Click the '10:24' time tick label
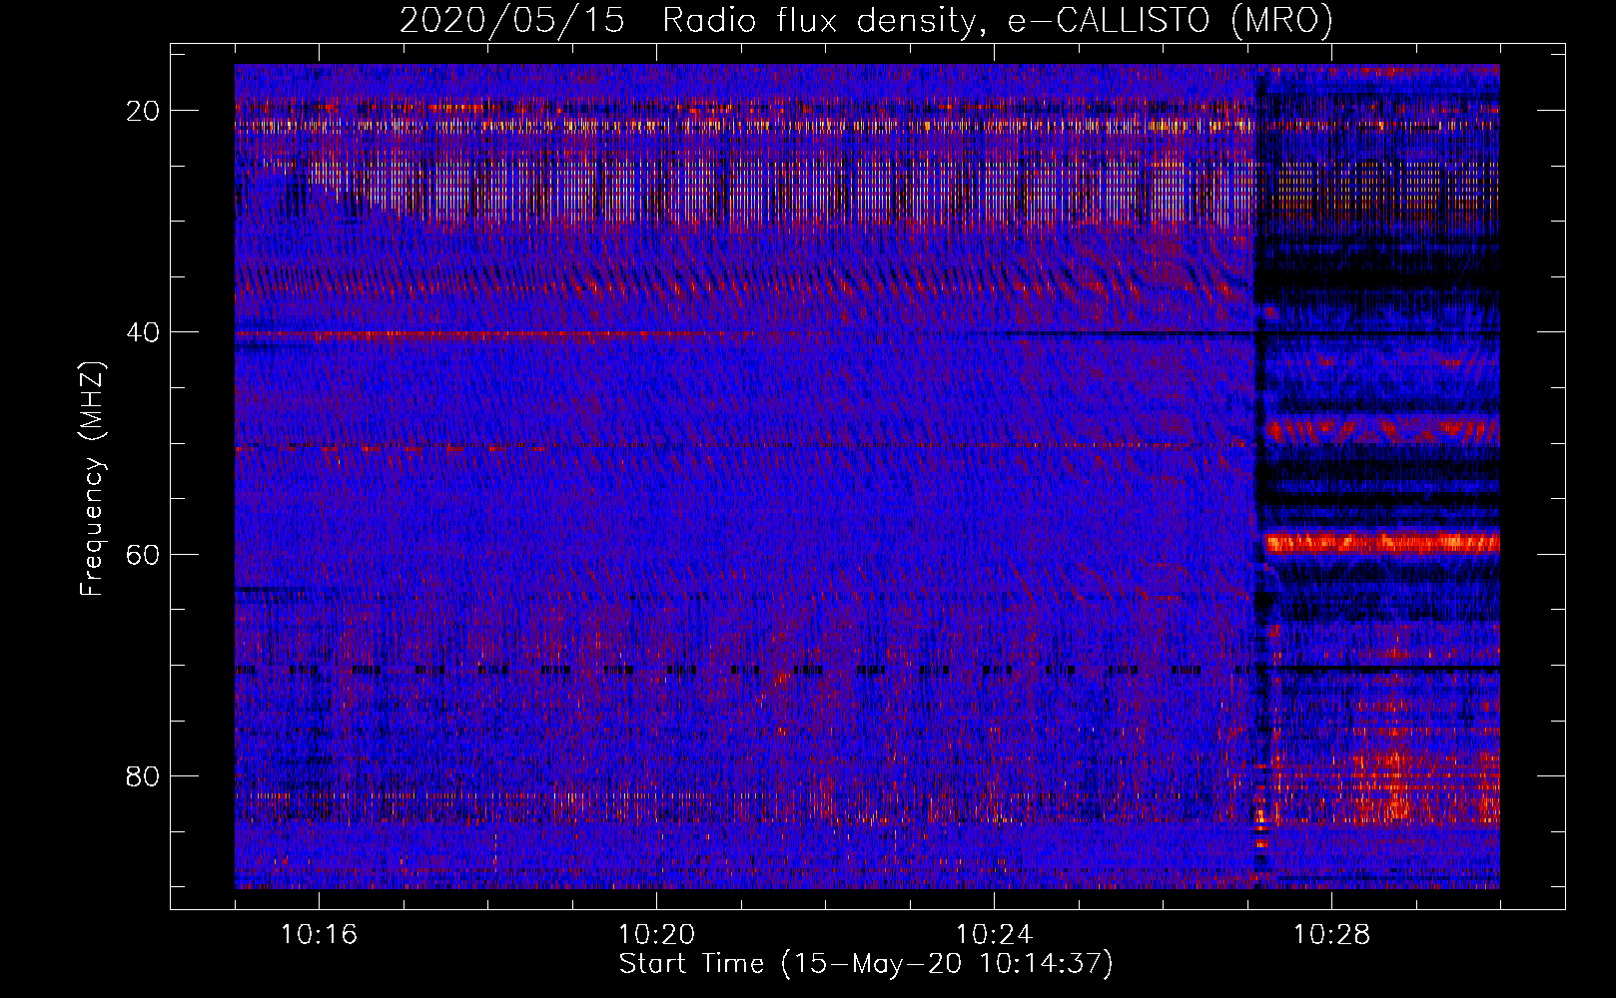Image resolution: width=1616 pixels, height=998 pixels. tap(994, 935)
